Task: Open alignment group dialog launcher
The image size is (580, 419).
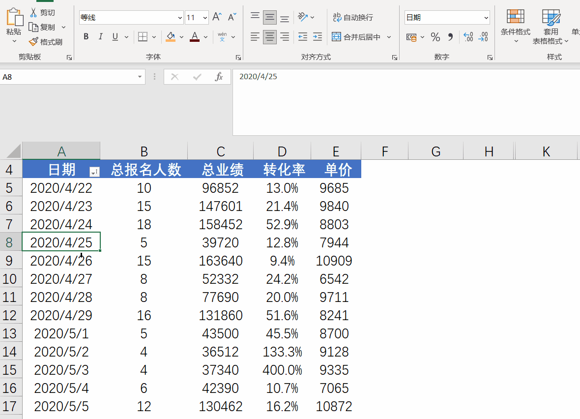Action: [x=395, y=58]
